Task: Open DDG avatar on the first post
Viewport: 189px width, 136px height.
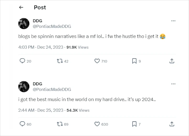Action: point(23,24)
